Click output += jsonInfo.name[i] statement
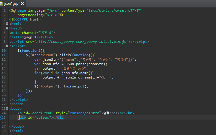The width and height of the screenshot is (216, 135). pyautogui.click(x=78, y=77)
